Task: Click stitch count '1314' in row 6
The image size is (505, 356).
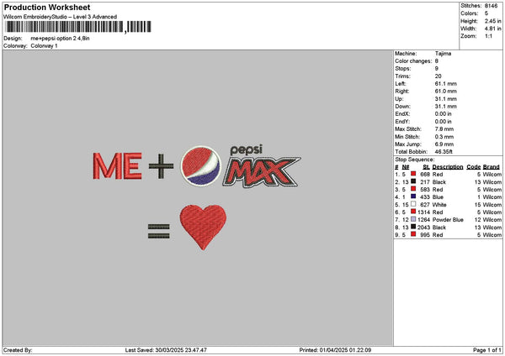Action: point(423,212)
